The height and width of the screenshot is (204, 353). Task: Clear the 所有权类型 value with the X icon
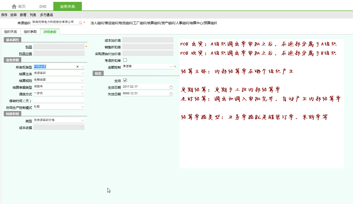tap(78, 67)
